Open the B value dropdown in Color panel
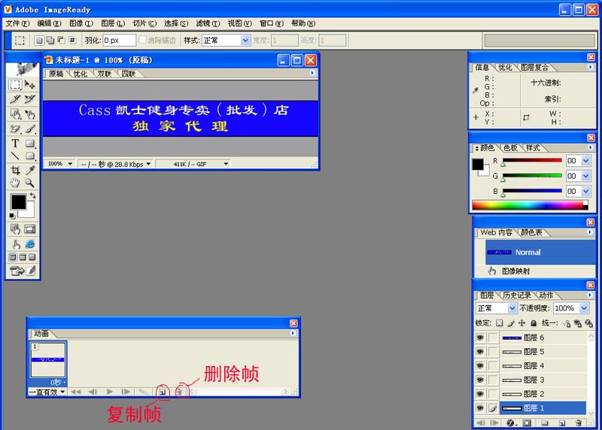Viewport: 602px width, 430px height. [x=585, y=191]
